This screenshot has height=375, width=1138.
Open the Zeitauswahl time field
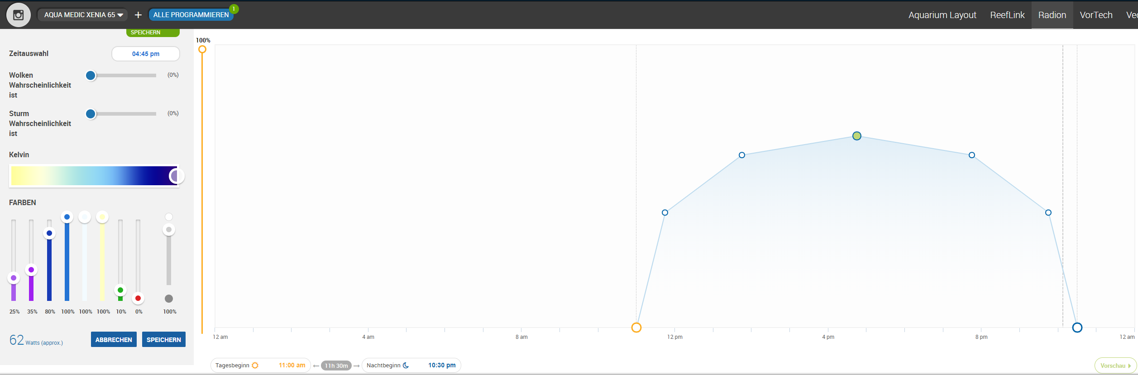(145, 54)
